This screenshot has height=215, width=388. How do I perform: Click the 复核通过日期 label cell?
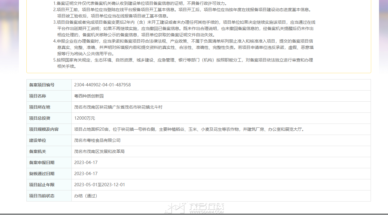(49, 174)
